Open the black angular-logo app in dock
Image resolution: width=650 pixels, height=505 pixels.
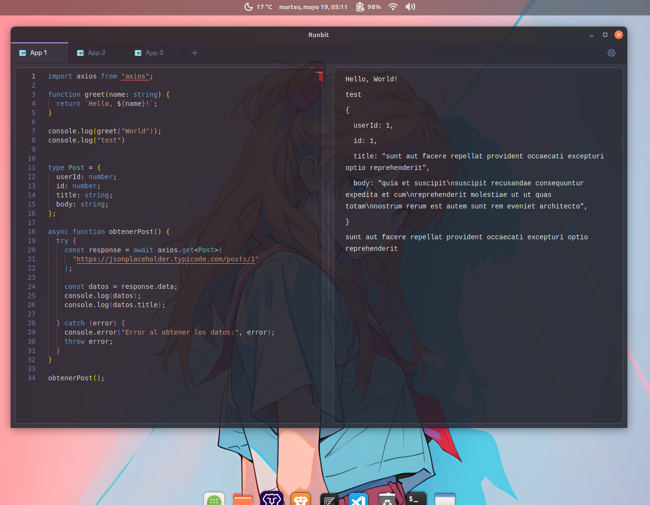tap(330, 499)
